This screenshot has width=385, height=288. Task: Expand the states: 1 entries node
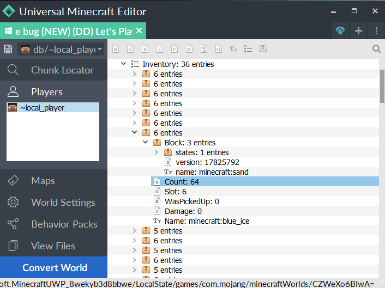(157, 152)
